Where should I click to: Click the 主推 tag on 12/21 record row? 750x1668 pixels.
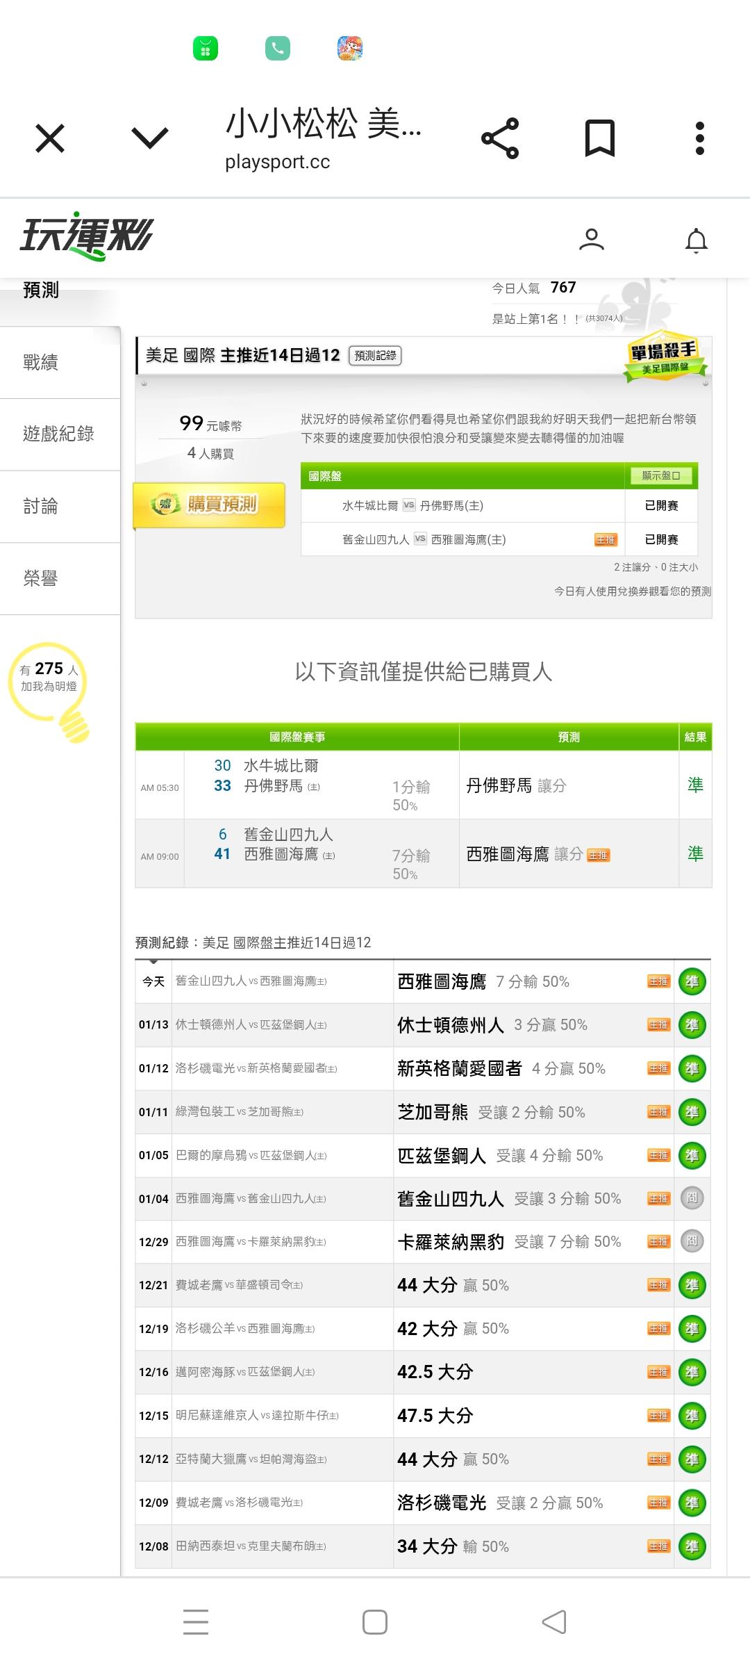(658, 1286)
